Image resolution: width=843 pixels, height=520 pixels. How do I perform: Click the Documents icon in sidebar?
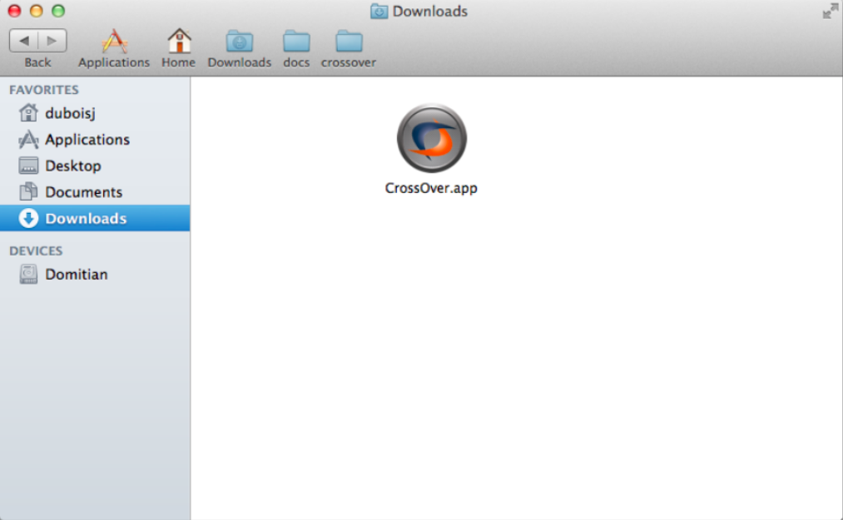tap(28, 191)
